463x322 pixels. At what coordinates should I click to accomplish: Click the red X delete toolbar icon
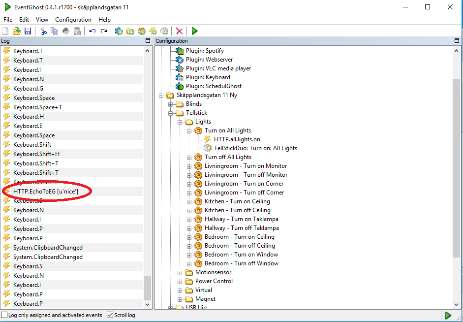(x=179, y=31)
